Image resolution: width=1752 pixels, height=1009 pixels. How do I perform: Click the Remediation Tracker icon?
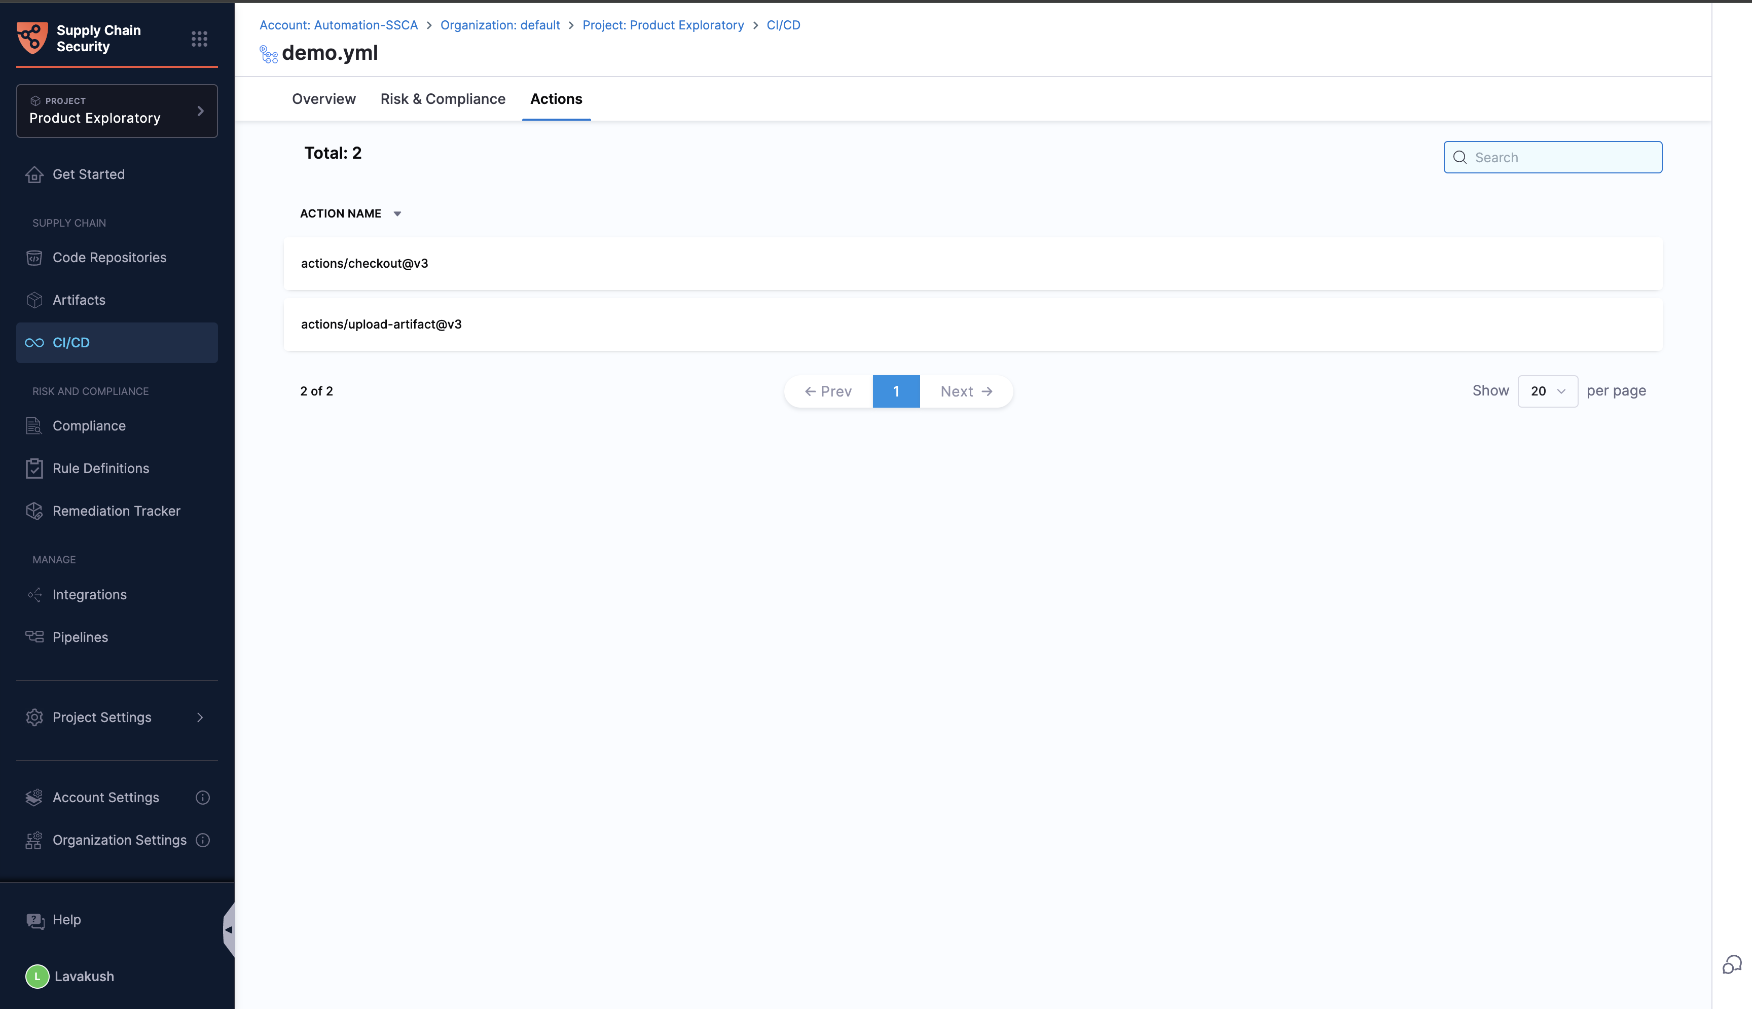(34, 511)
